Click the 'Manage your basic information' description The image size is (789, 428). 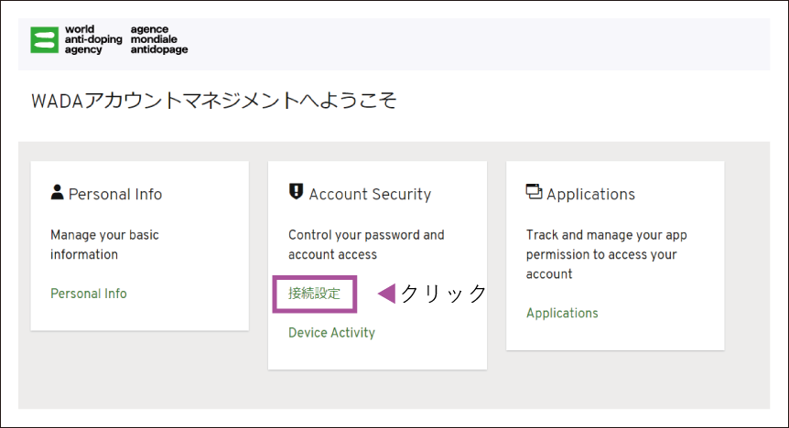(x=104, y=244)
